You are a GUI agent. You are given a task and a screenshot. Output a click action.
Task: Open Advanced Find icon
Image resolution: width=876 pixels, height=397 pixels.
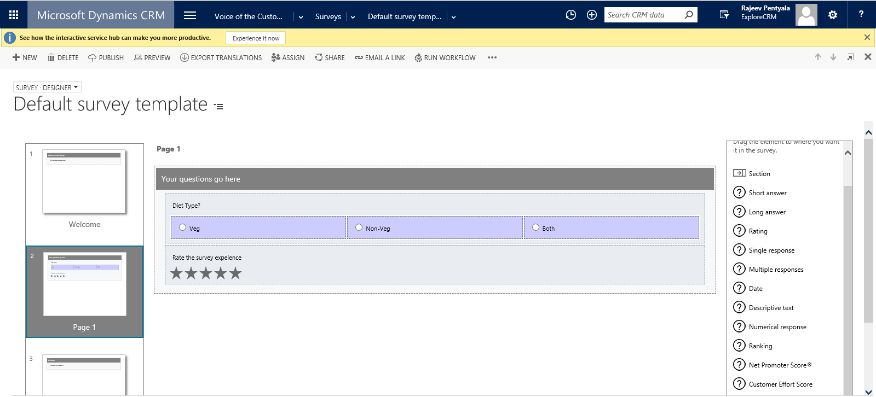pos(724,15)
